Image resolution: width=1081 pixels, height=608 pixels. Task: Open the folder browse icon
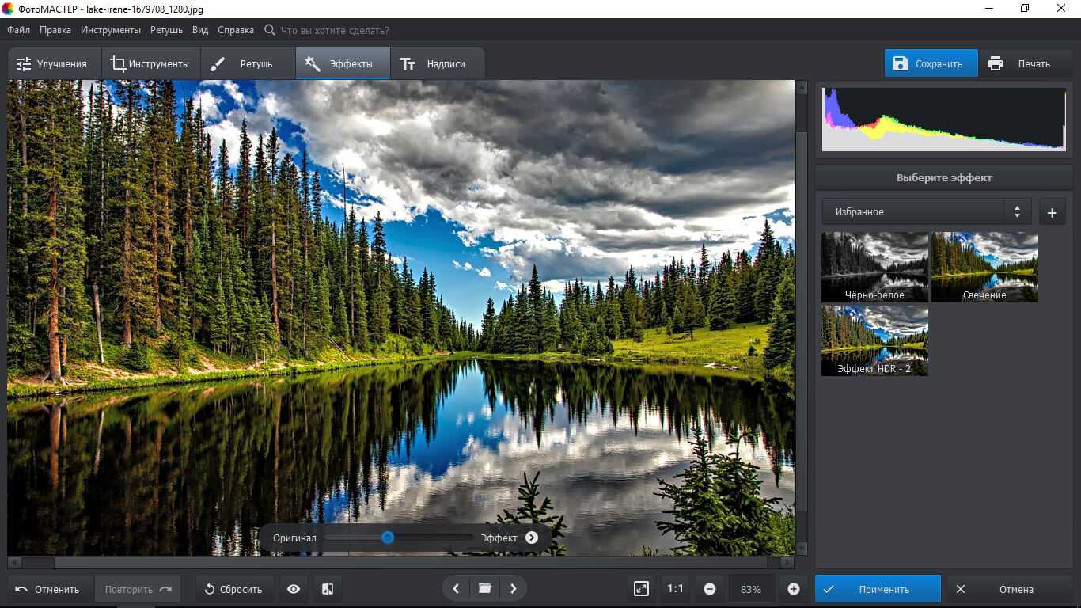(484, 588)
